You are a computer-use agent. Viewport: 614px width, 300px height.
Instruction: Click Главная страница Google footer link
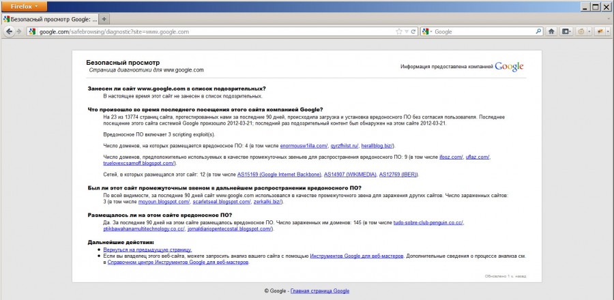tap(320, 291)
